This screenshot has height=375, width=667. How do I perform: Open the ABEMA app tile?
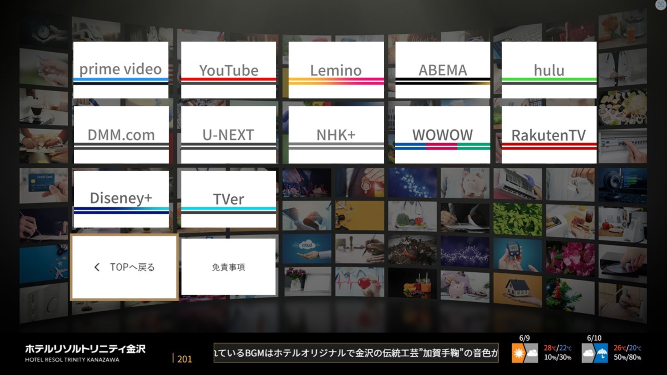[x=443, y=70]
